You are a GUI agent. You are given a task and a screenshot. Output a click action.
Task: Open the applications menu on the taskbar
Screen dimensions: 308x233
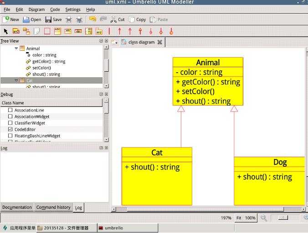[x=19, y=228]
